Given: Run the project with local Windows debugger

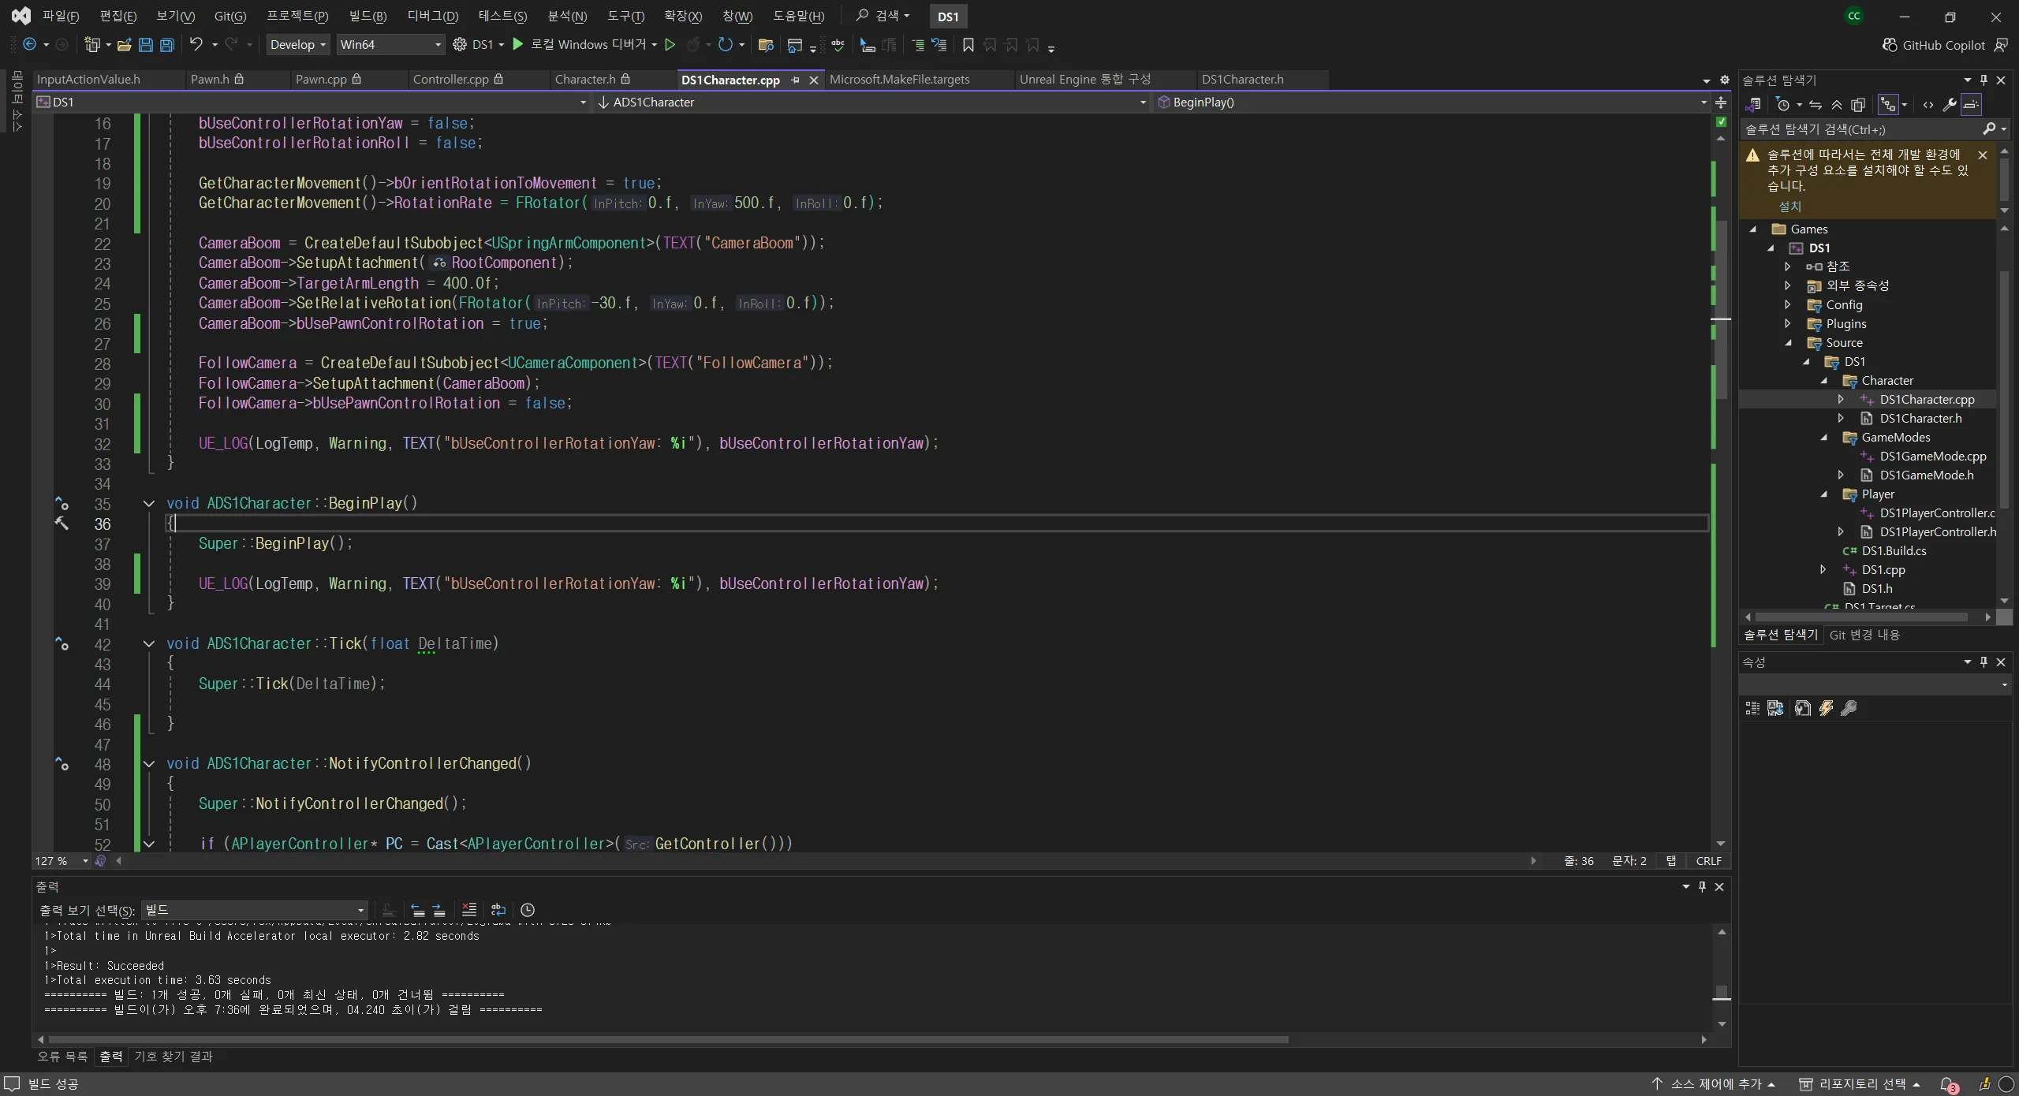Looking at the screenshot, I should pos(518,44).
